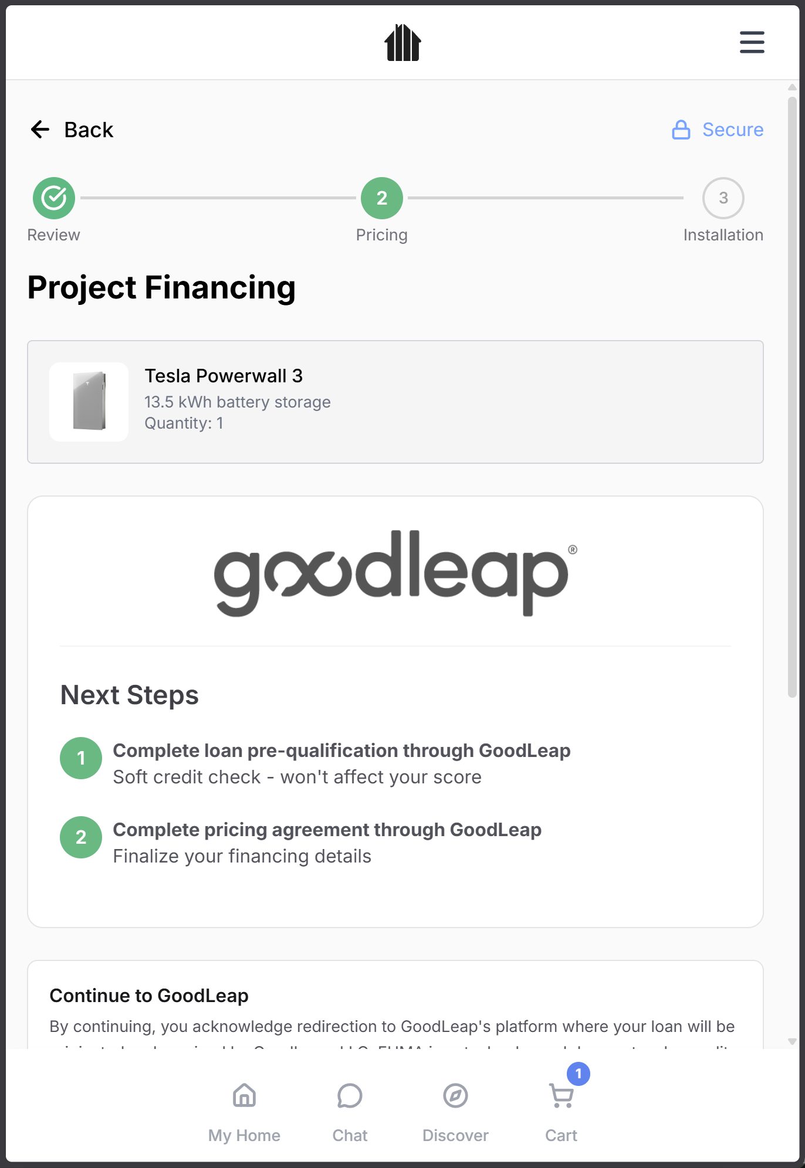805x1168 pixels.
Task: Click the Back link text
Action: tap(89, 130)
